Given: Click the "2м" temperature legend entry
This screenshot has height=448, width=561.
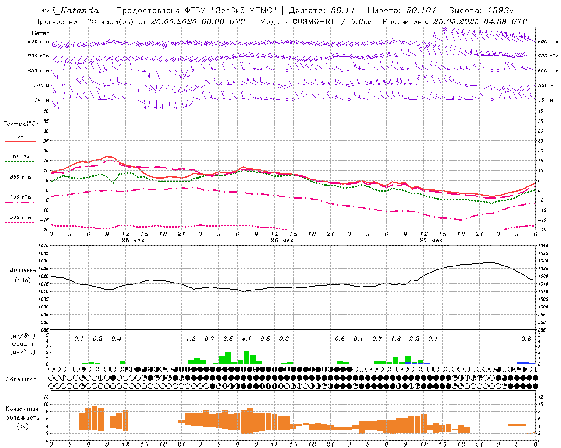Looking at the screenshot, I should coord(21,136).
